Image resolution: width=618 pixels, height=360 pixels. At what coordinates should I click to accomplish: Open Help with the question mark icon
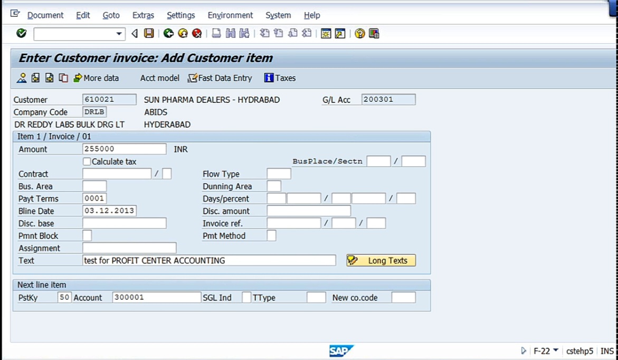tap(359, 33)
